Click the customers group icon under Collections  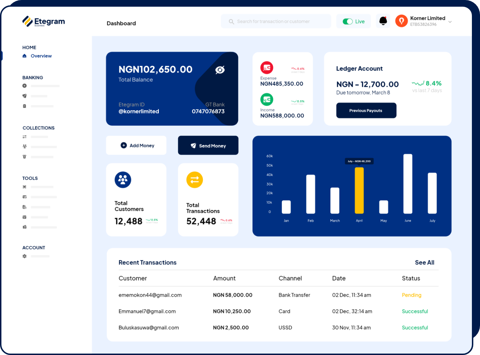(24, 147)
